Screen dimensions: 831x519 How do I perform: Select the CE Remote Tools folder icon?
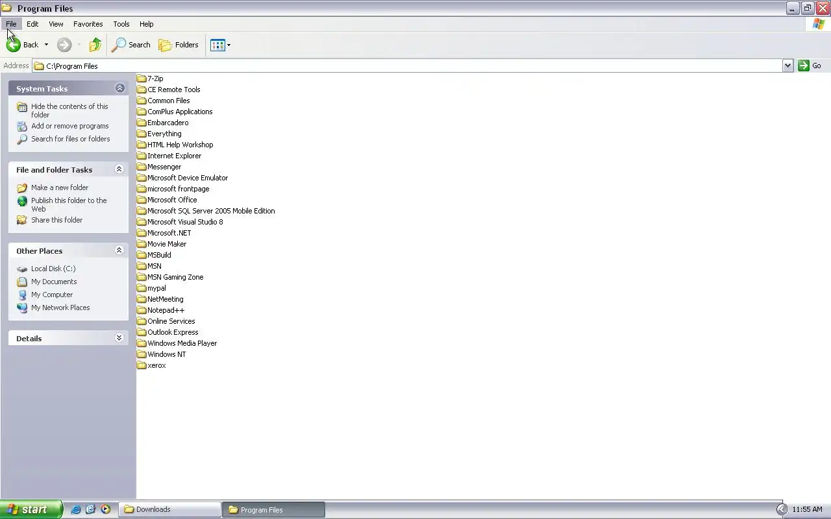[142, 90]
